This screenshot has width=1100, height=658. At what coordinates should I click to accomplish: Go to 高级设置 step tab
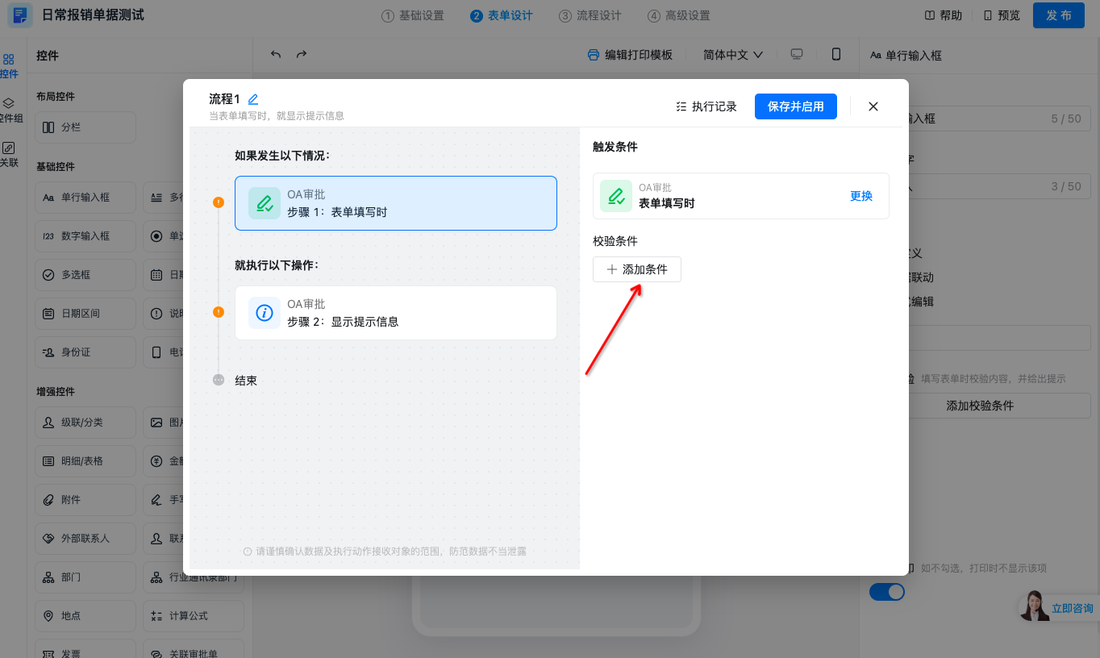pyautogui.click(x=679, y=15)
